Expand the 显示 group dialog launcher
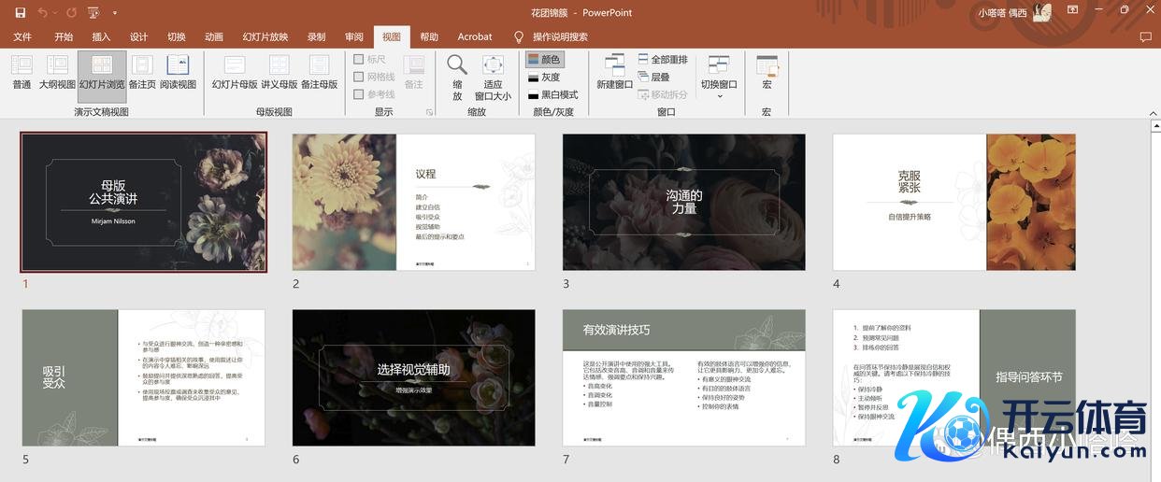The width and height of the screenshot is (1161, 482). tap(430, 112)
